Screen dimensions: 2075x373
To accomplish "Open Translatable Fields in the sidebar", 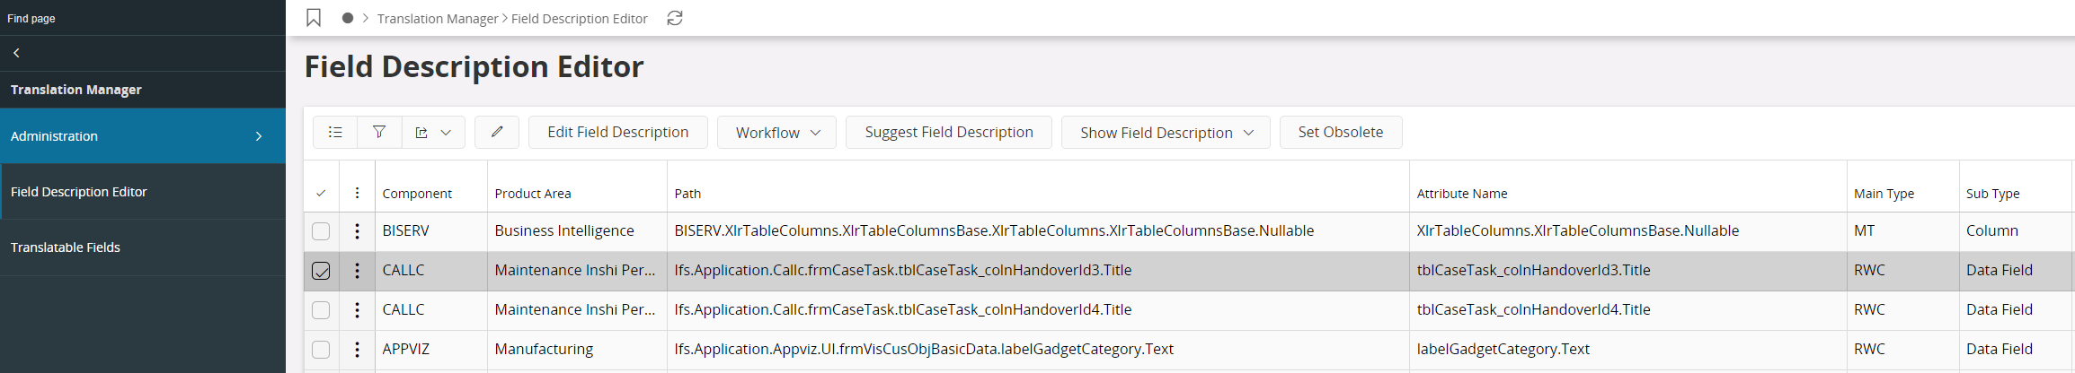I will click(x=66, y=247).
